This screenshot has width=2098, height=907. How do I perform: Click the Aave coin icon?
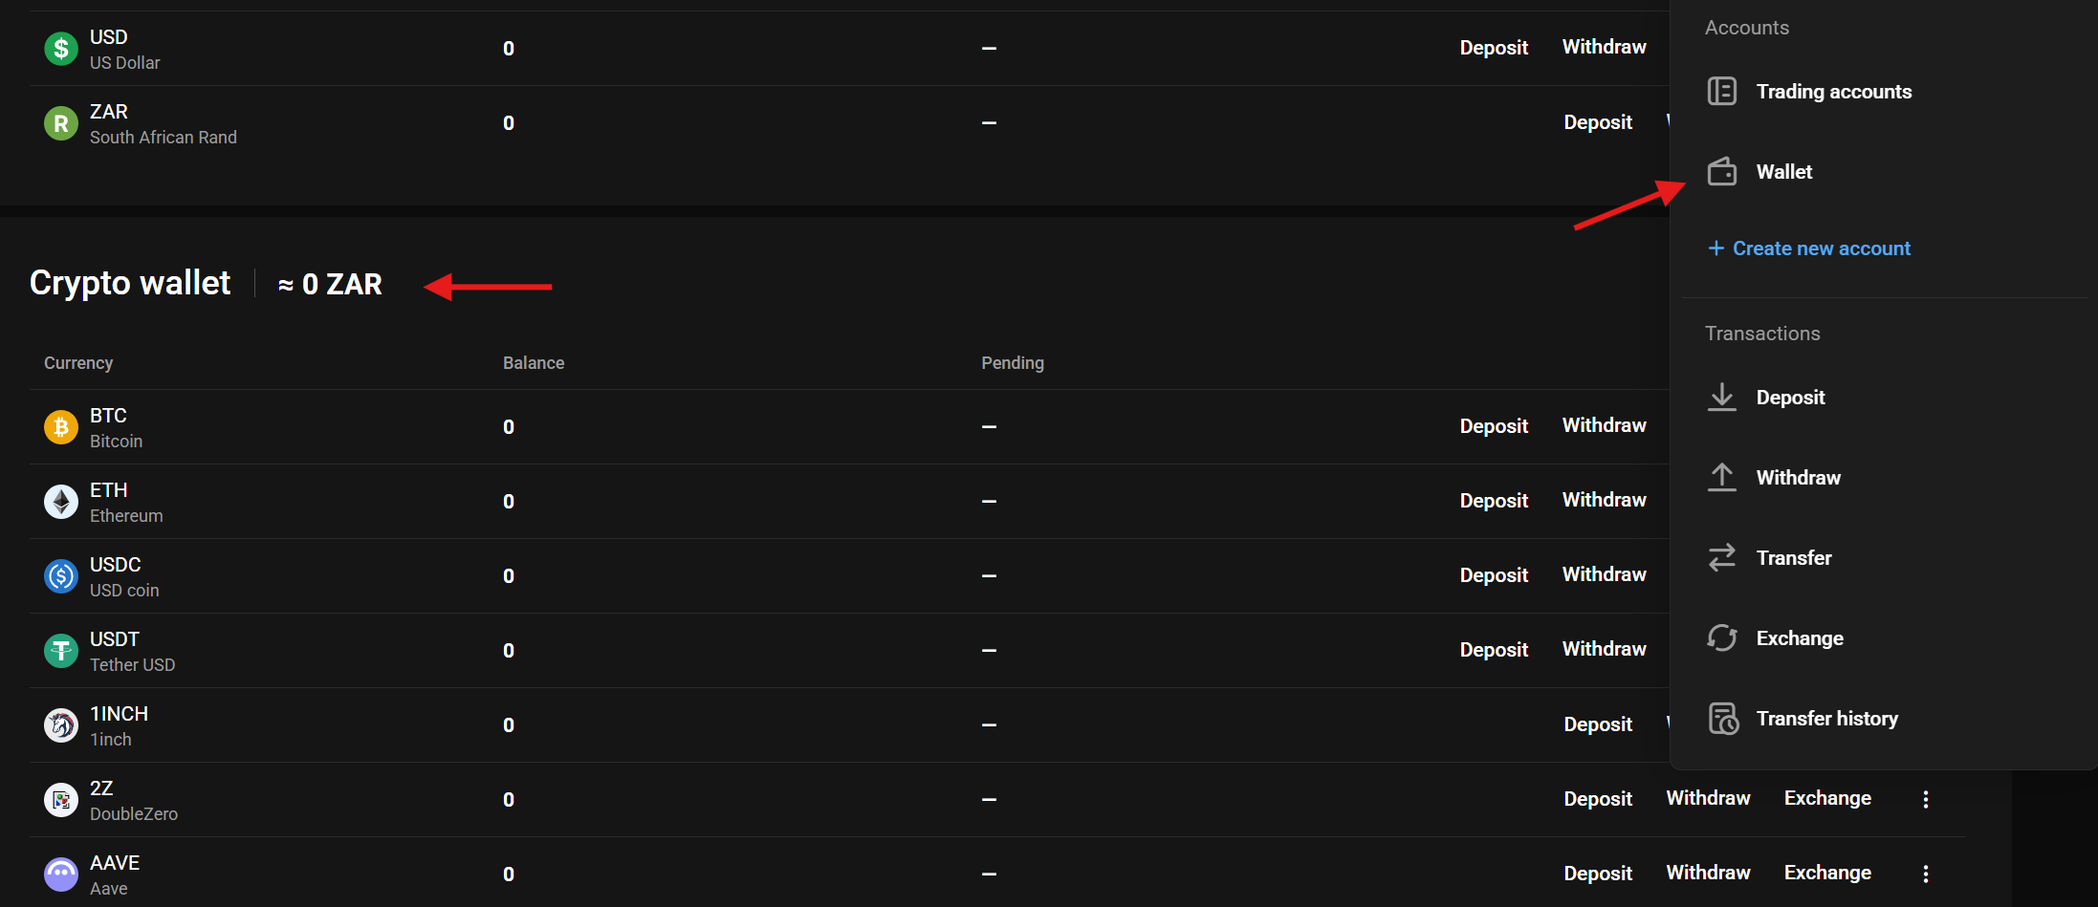pos(61,875)
